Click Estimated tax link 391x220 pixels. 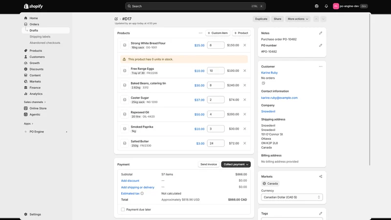130,193
